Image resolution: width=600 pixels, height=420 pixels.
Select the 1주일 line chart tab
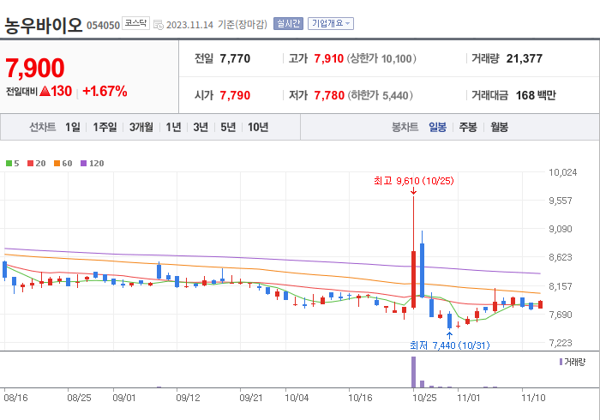[105, 127]
